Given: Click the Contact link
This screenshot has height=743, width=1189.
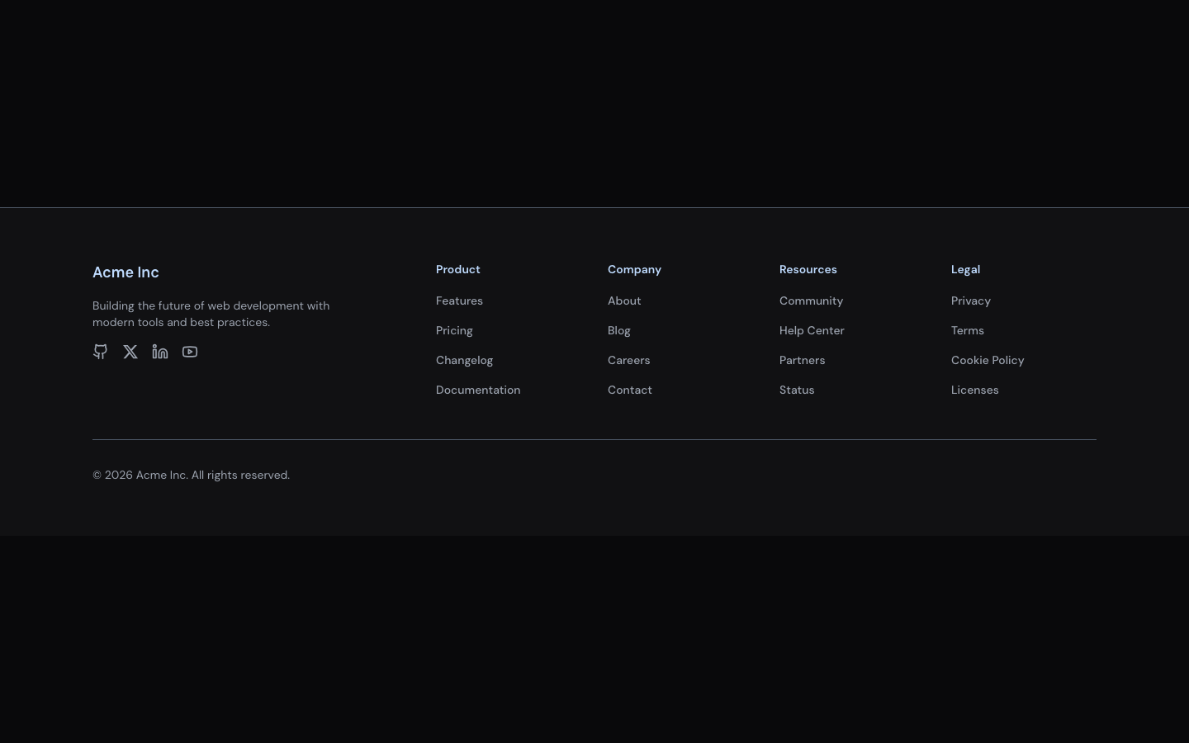Looking at the screenshot, I should (x=630, y=390).
